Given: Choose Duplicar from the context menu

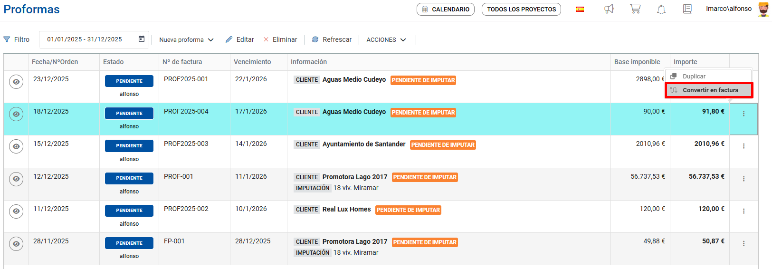Looking at the screenshot, I should click(x=694, y=76).
